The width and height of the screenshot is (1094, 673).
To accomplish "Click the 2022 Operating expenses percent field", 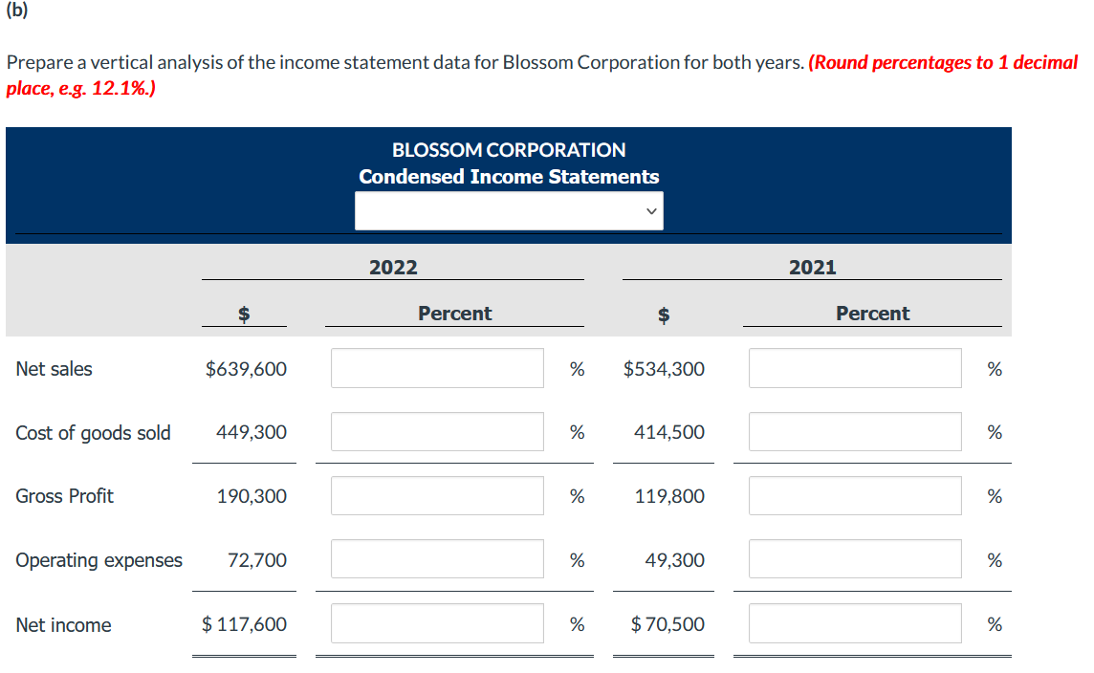I will (437, 558).
